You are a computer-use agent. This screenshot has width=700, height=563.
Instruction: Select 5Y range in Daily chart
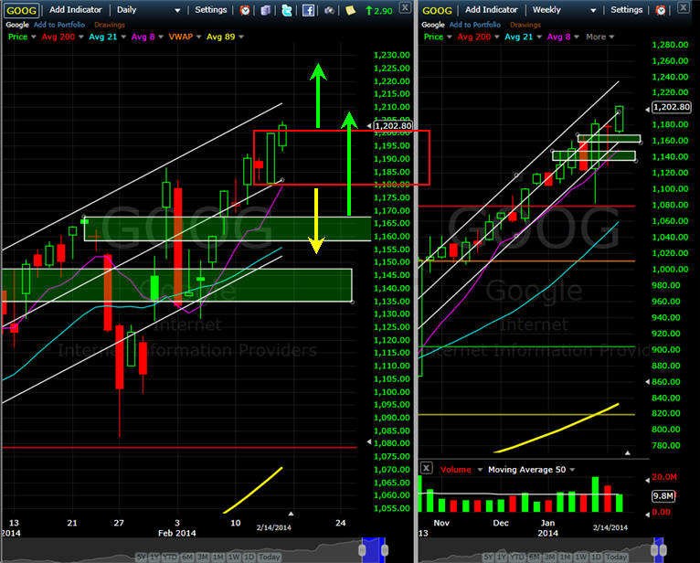pos(141,557)
